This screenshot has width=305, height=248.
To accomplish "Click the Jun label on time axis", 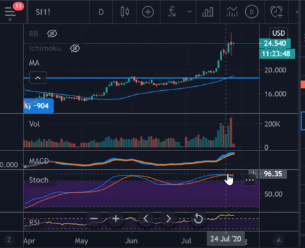I will [131, 241].
